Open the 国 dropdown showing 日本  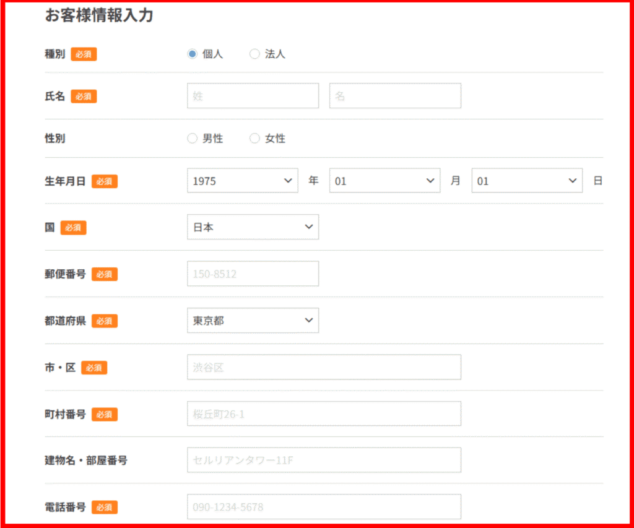[x=253, y=227]
